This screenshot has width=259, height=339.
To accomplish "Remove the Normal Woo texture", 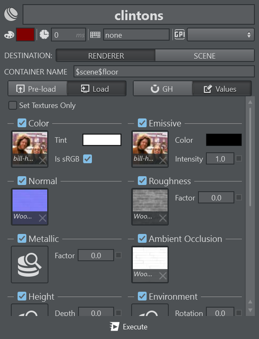I will [x=43, y=218].
